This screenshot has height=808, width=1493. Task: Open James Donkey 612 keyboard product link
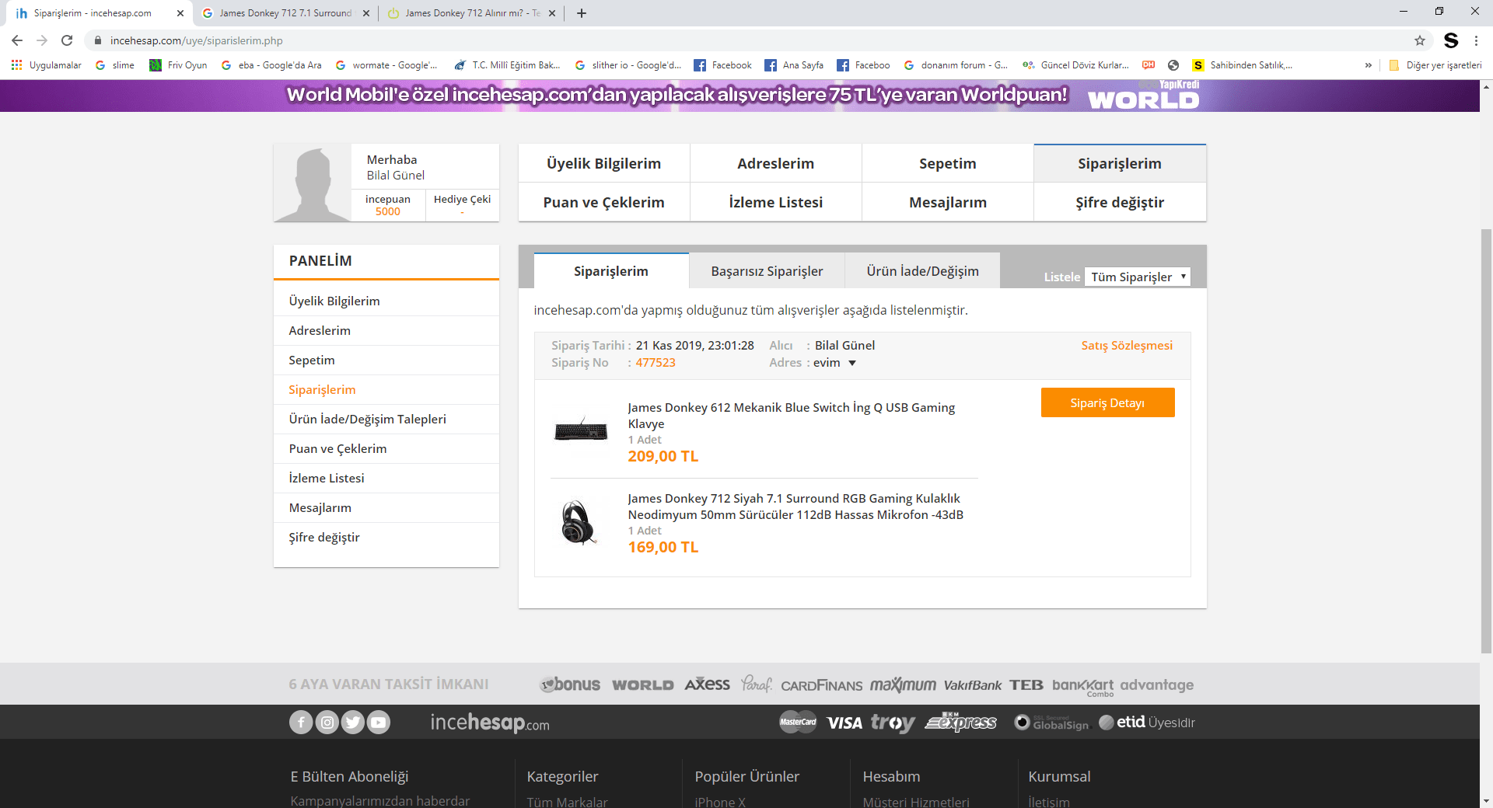pos(792,416)
